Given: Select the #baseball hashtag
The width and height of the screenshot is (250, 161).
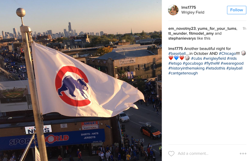Looking at the screenshot, I should pos(177,53).
